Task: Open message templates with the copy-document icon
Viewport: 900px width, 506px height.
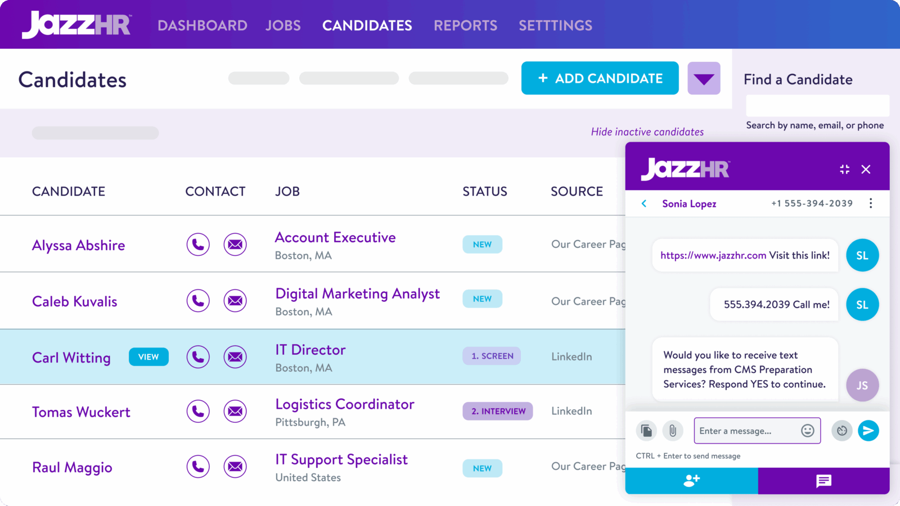Action: tap(646, 431)
